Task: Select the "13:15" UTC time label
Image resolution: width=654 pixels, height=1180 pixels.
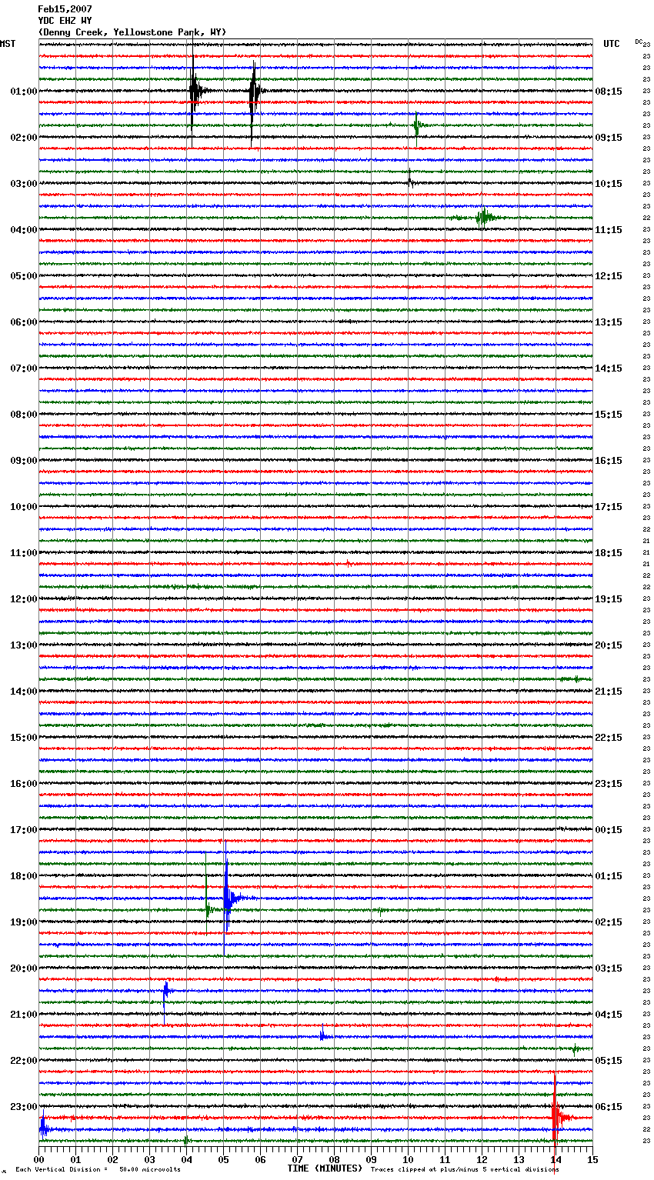Action: 609,322
